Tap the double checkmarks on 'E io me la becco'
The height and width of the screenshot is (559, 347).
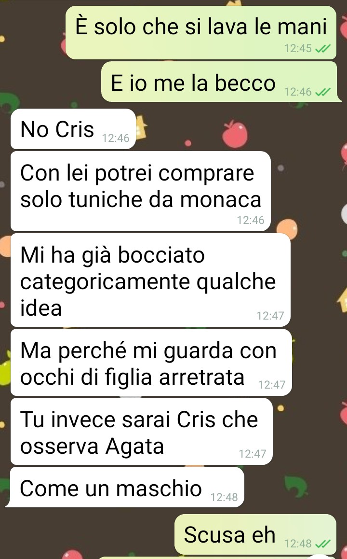click(323, 92)
